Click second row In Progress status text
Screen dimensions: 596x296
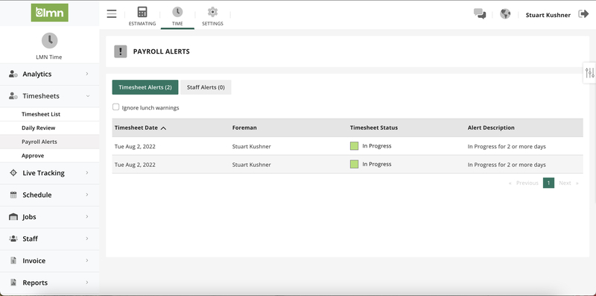[x=377, y=164]
